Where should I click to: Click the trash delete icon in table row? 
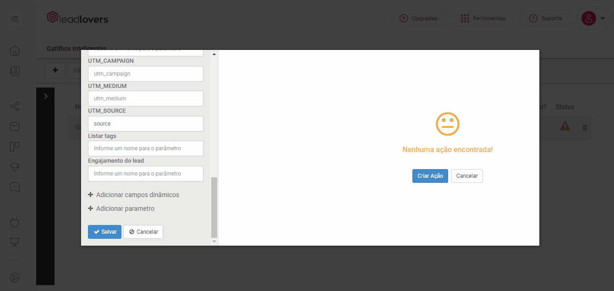click(x=585, y=127)
